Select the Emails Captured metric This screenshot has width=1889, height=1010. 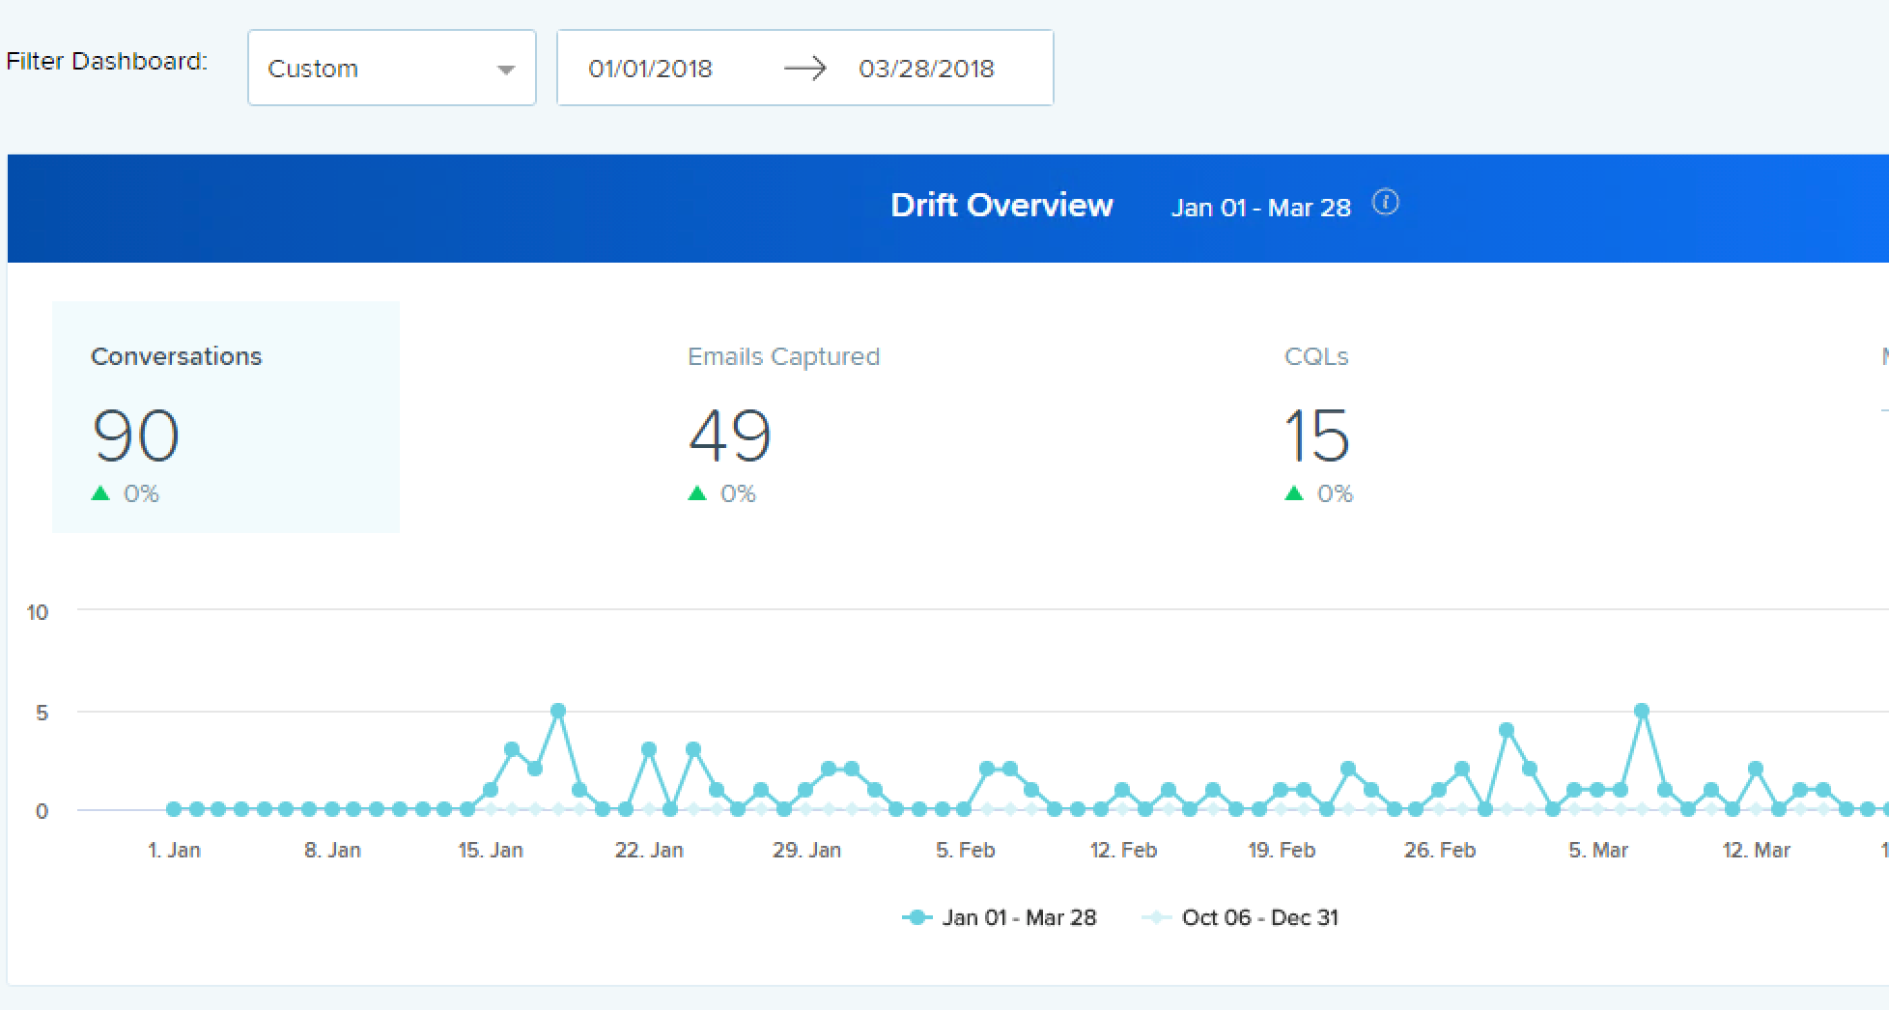(783, 357)
